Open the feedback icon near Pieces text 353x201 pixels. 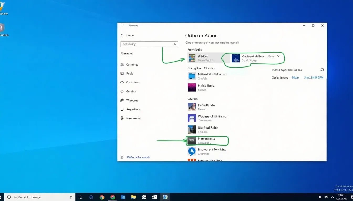click(x=322, y=70)
